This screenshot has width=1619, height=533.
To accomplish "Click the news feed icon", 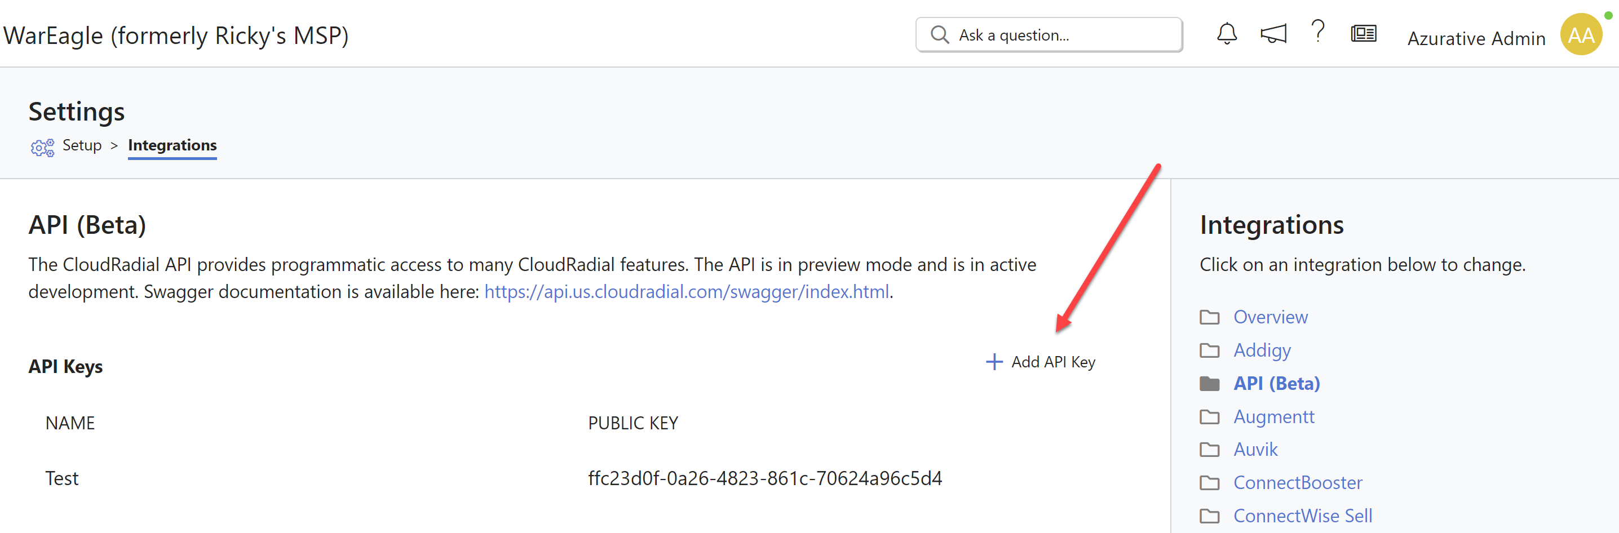I will pyautogui.click(x=1363, y=34).
